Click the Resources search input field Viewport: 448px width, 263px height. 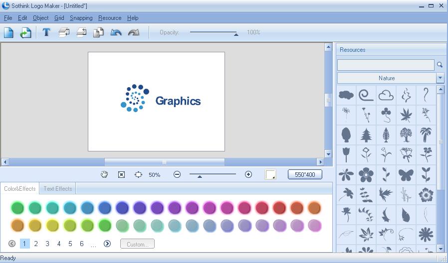click(x=386, y=65)
